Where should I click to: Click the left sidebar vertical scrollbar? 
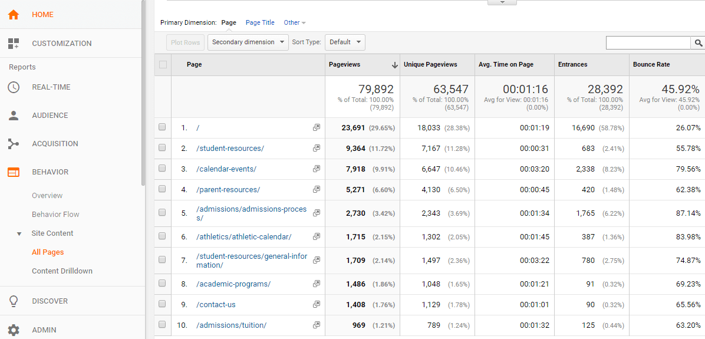[143, 92]
